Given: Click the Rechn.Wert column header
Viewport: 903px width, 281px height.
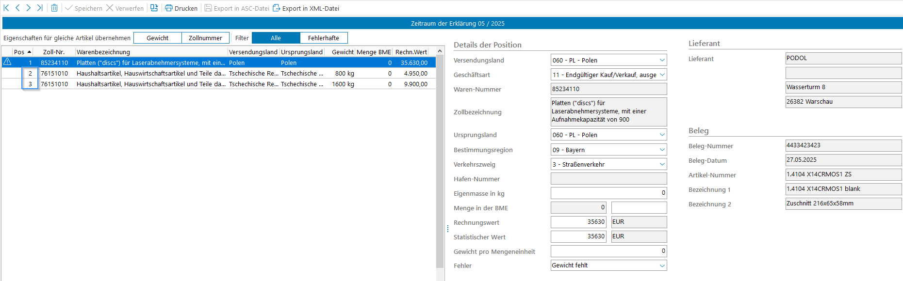Looking at the screenshot, I should click(x=411, y=52).
